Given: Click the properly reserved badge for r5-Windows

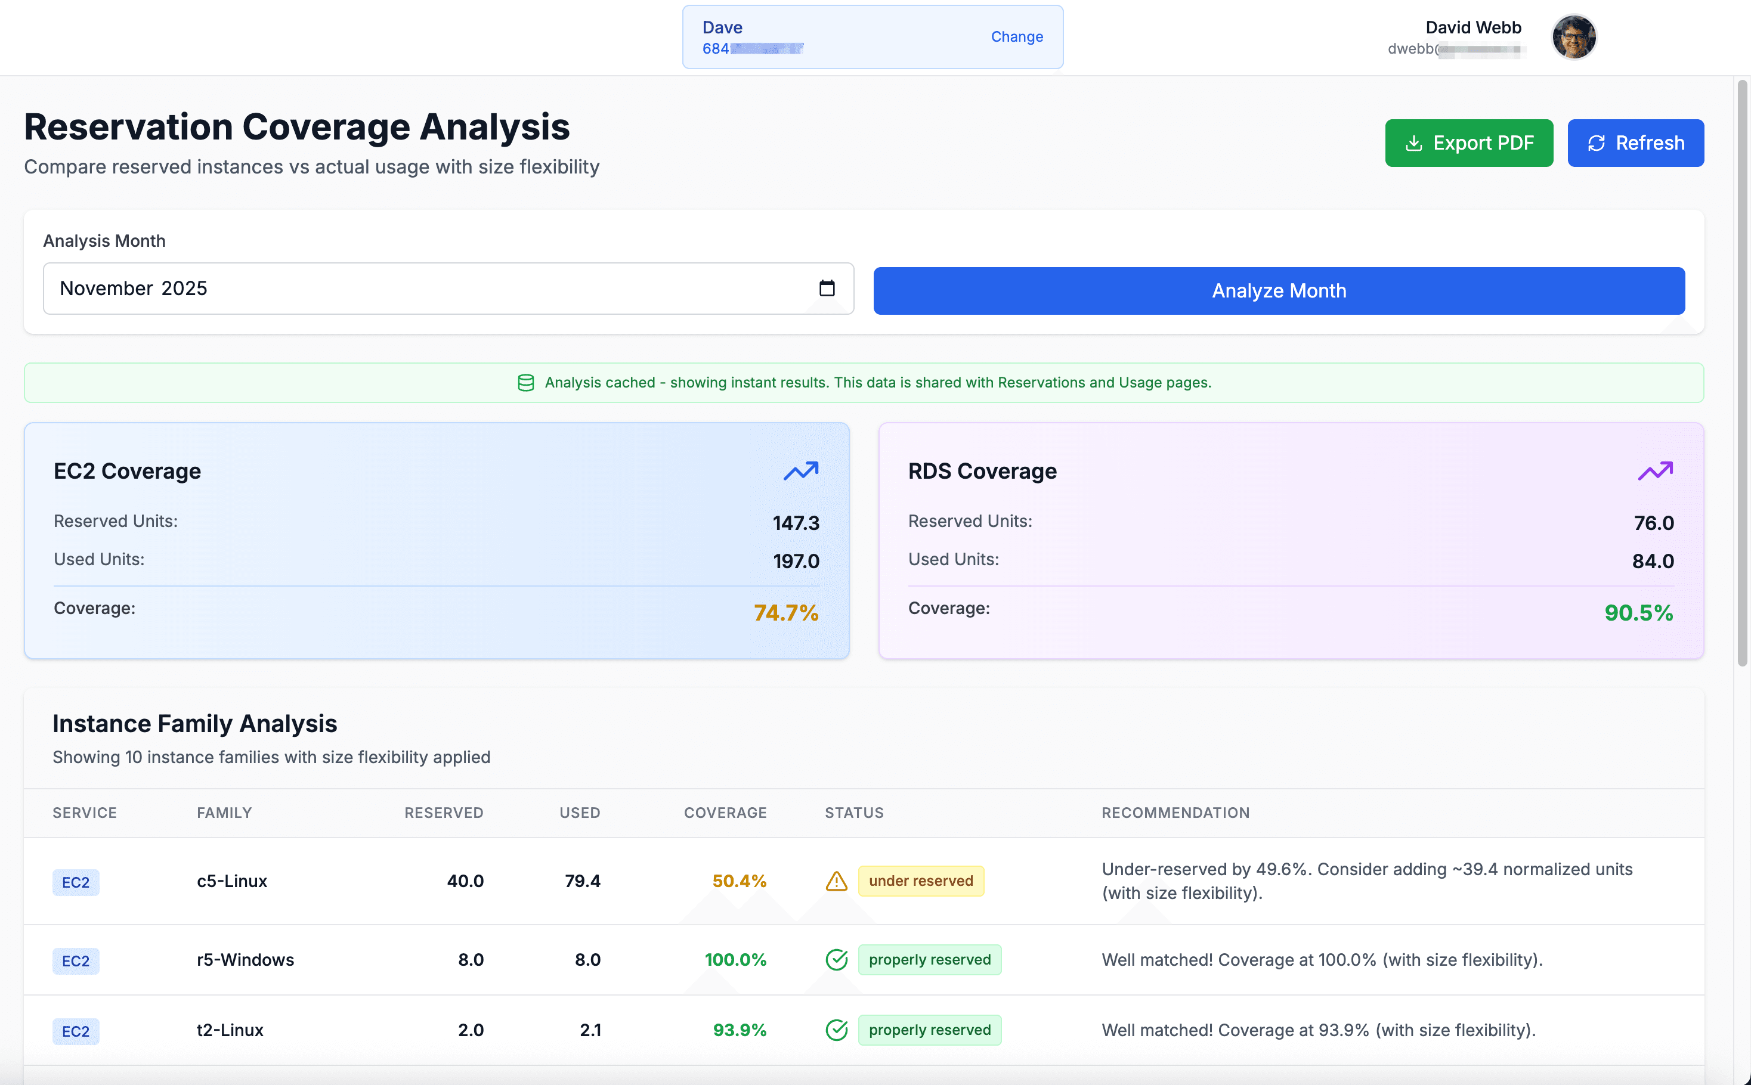Looking at the screenshot, I should (930, 959).
